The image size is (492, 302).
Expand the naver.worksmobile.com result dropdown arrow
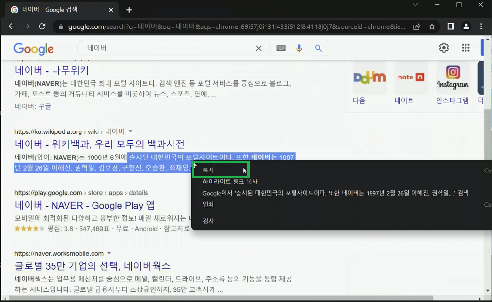click(x=109, y=253)
